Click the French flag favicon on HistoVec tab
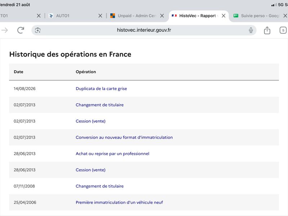Screen dimensions: 288x216 coord(174,16)
